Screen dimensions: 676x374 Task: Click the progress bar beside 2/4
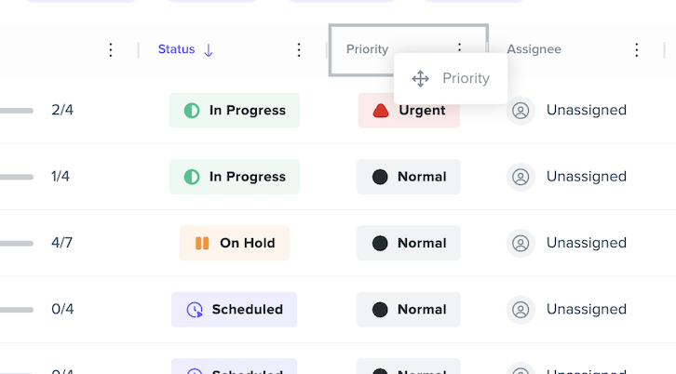coord(17,111)
